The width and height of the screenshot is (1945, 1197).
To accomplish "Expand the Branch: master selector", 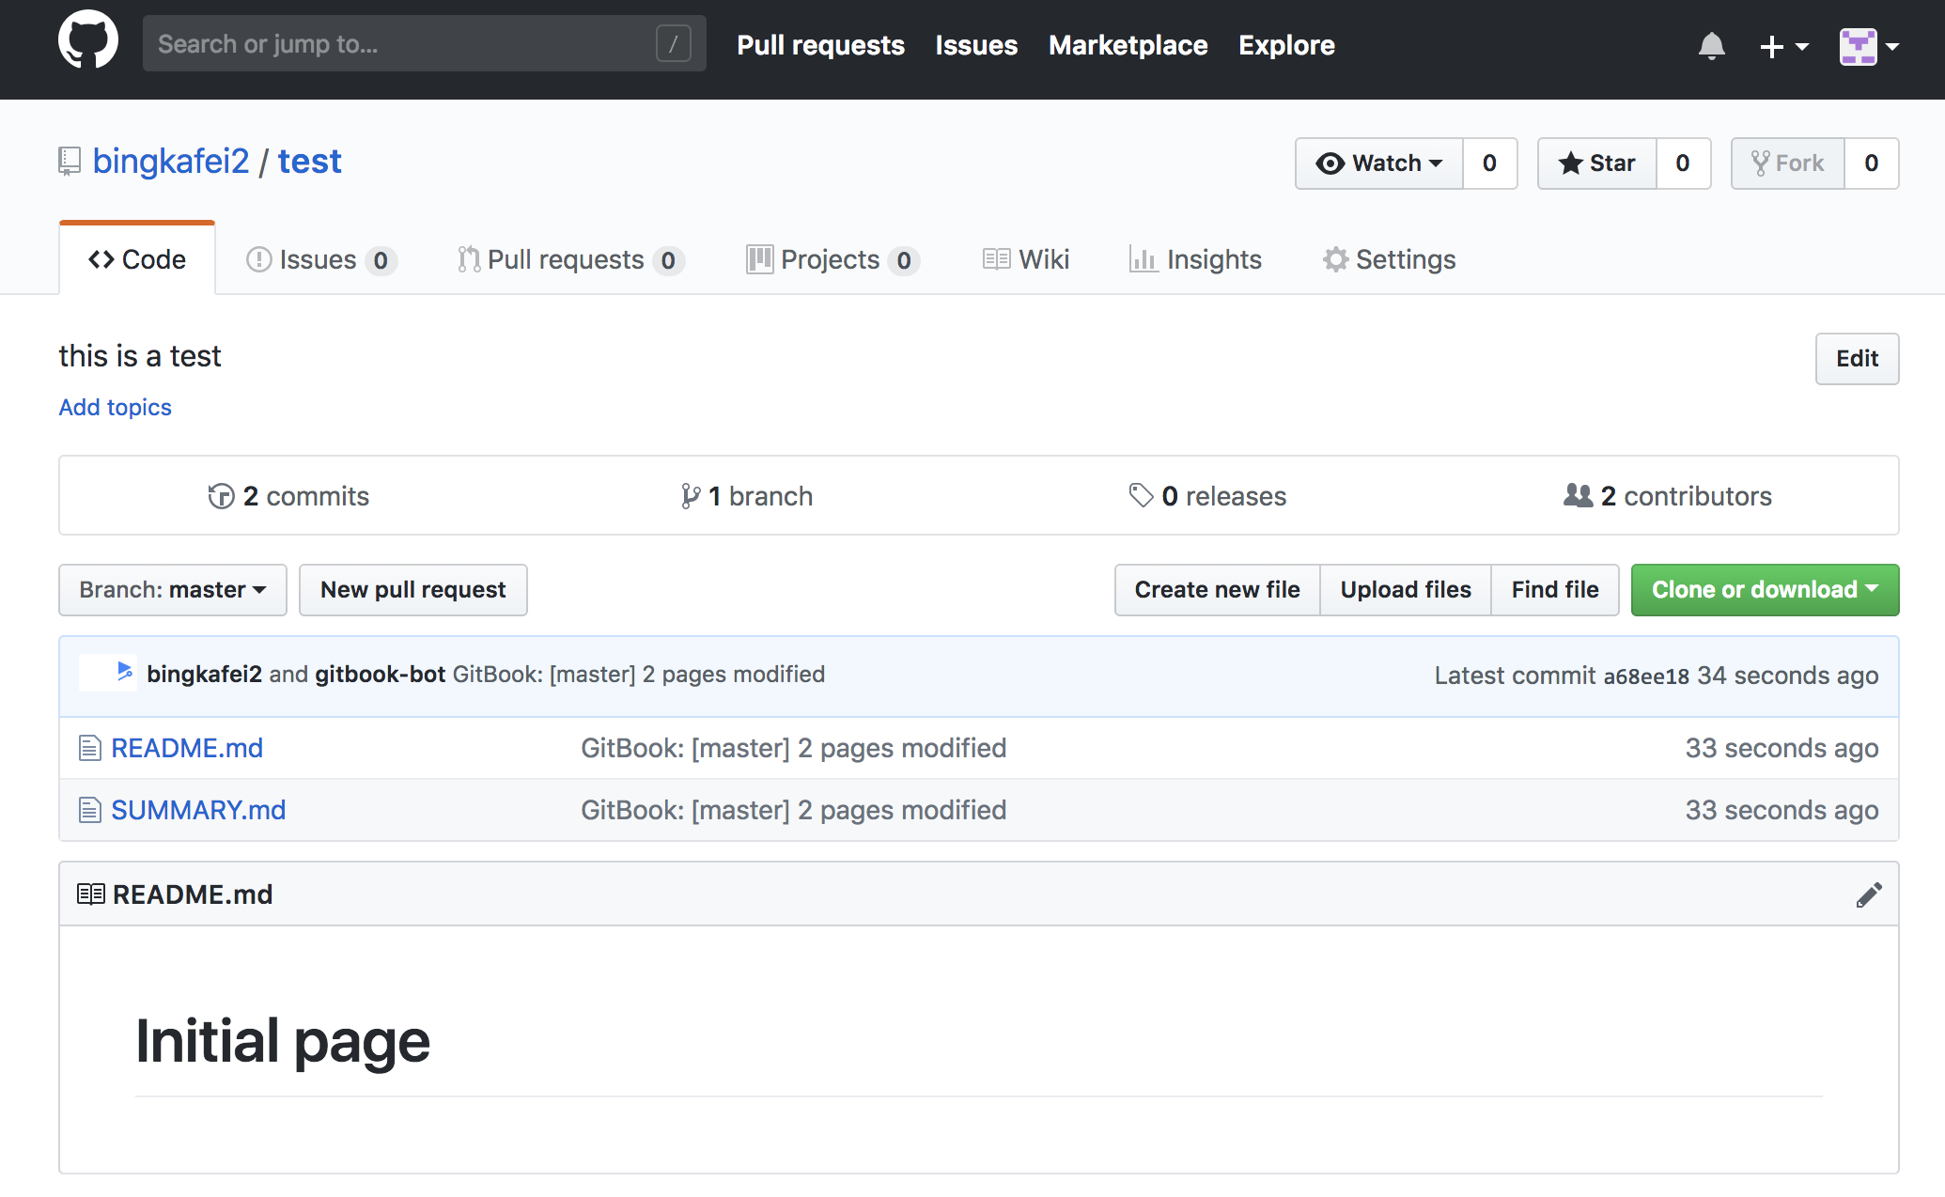I will (x=173, y=590).
